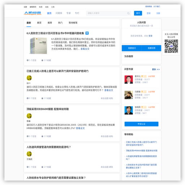Open 等待帮助 item 顶板采用HRB600钢筋 配筋率如何取
185x185 pixels.
point(142,151)
